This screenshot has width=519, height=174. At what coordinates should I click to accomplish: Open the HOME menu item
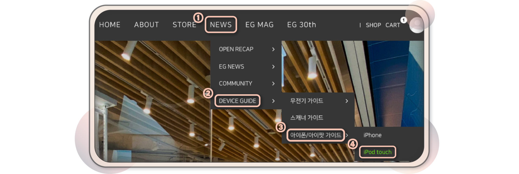[109, 25]
